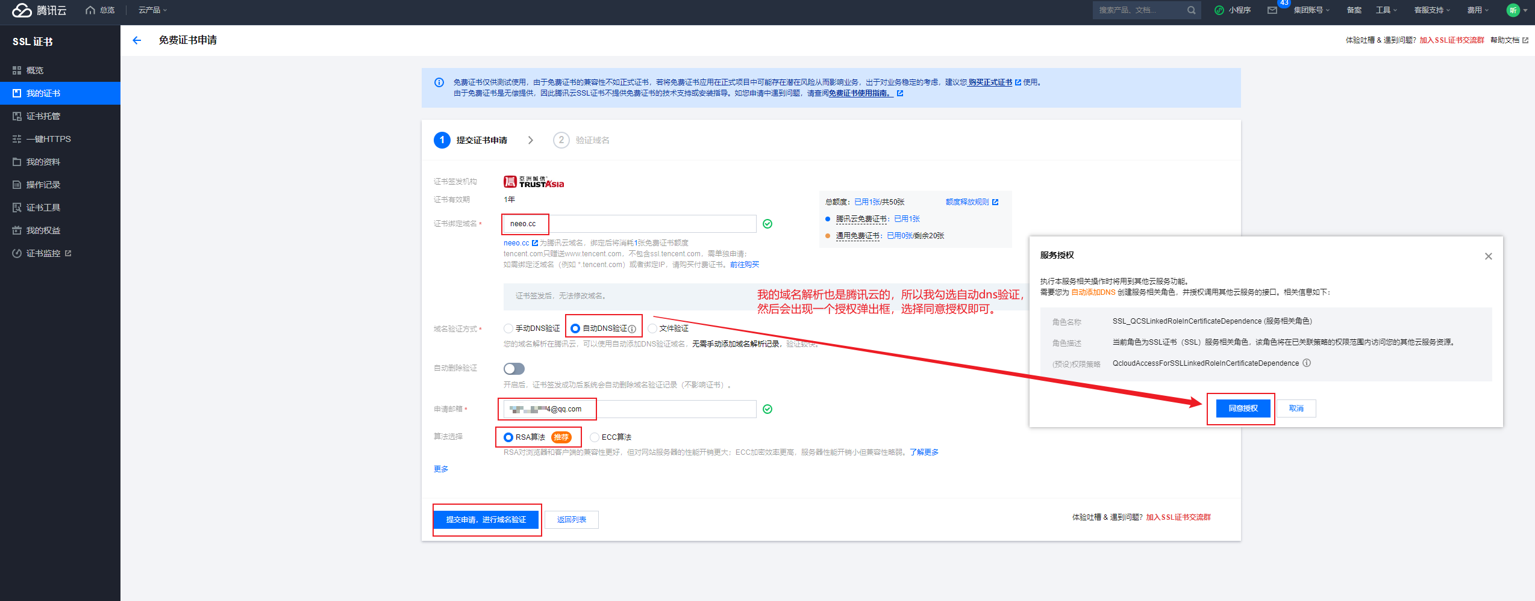Screen dimensions: 1535x601
Task: Expand the 云产品 dropdown menu
Action: [x=152, y=10]
